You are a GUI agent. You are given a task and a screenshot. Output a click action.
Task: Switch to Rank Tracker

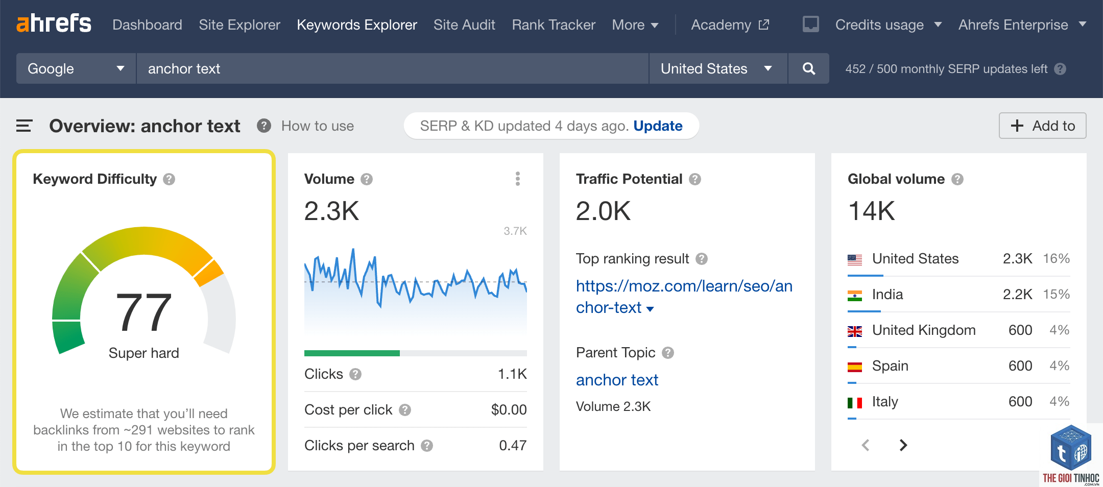coord(554,25)
